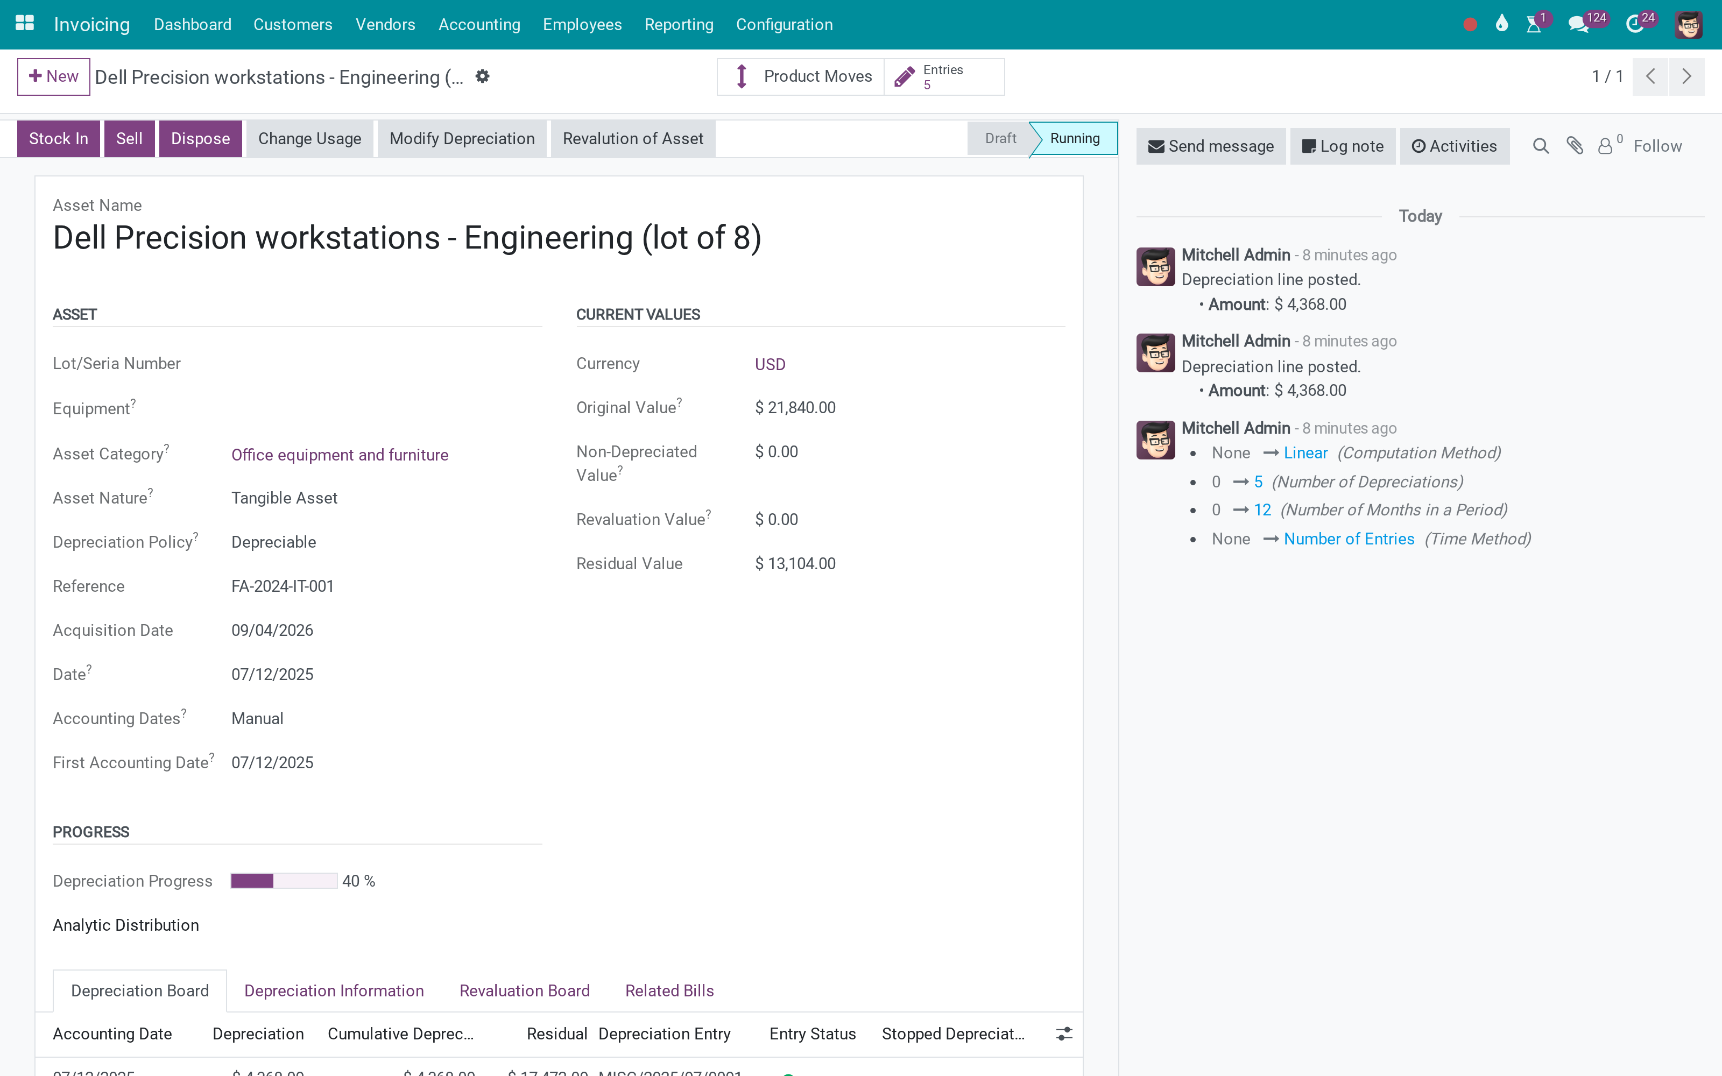Open Office equipment and furniture category link
Image resolution: width=1722 pixels, height=1076 pixels.
click(340, 455)
